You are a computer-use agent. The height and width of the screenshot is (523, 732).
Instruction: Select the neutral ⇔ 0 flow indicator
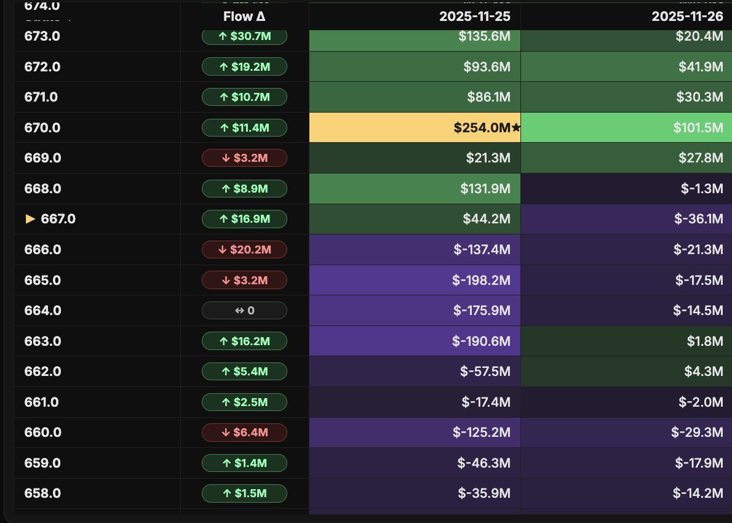point(244,310)
